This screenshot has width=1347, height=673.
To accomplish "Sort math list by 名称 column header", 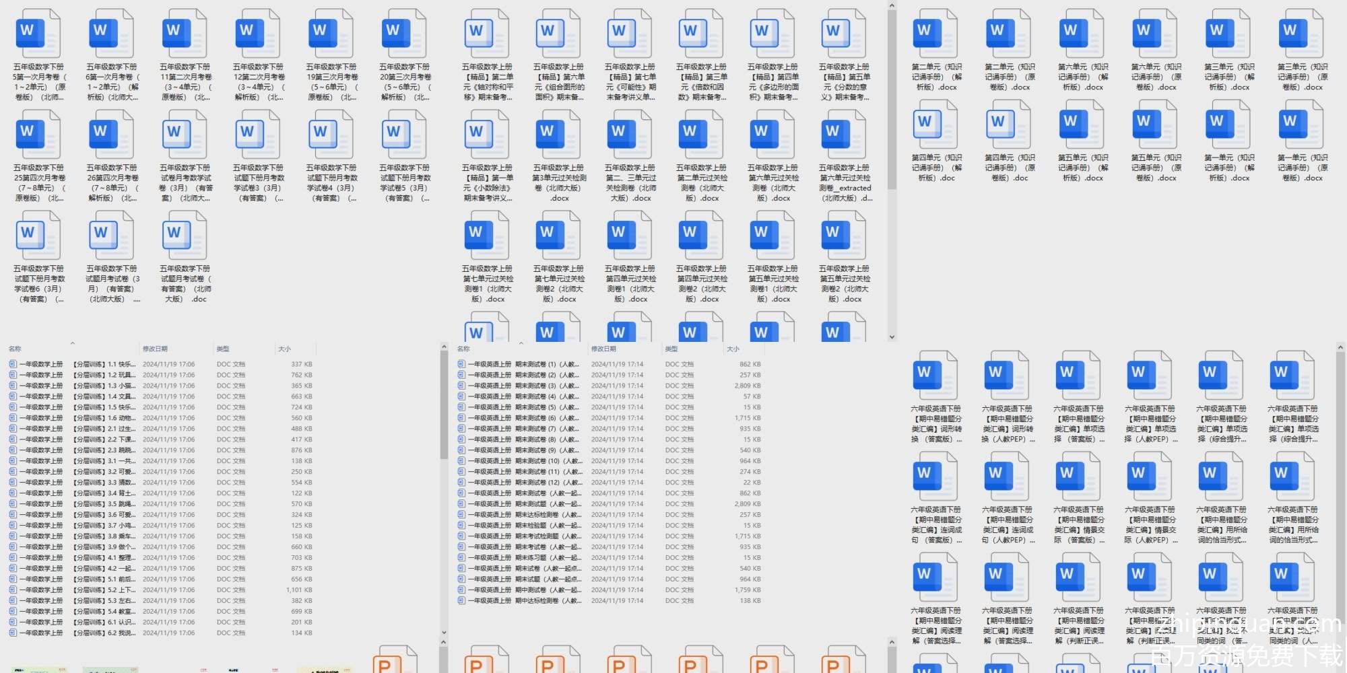I will (15, 349).
